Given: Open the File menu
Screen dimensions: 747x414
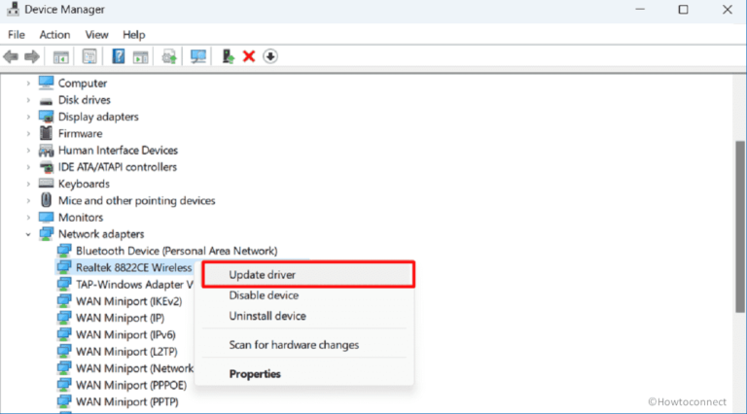Looking at the screenshot, I should coord(17,35).
